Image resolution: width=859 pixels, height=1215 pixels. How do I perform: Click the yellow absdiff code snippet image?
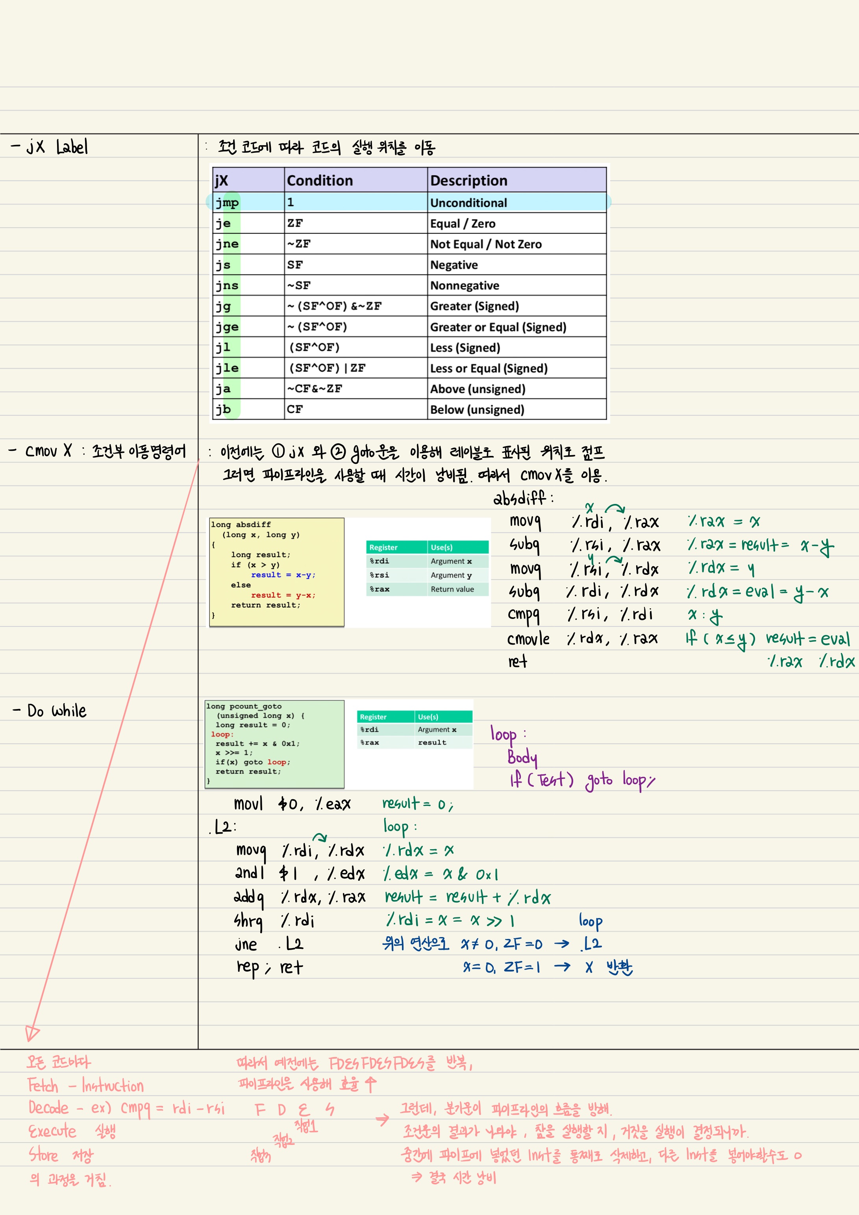tap(276, 572)
